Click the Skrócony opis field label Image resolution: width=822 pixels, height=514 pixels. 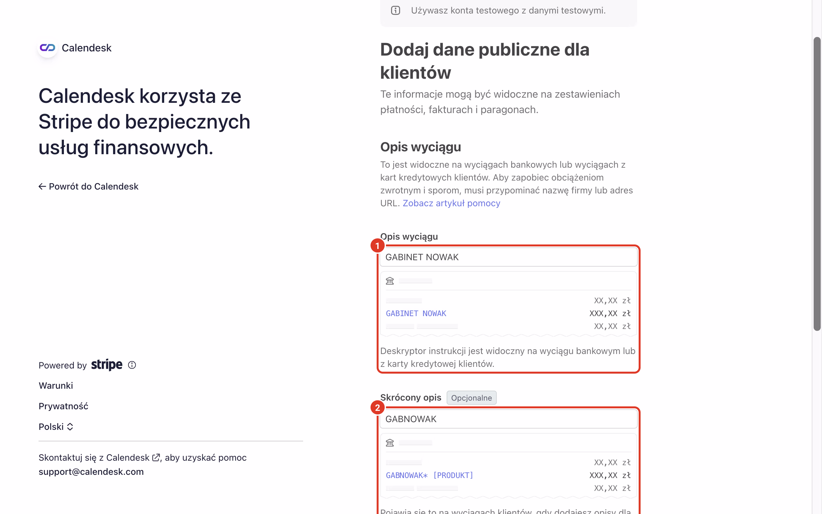411,397
